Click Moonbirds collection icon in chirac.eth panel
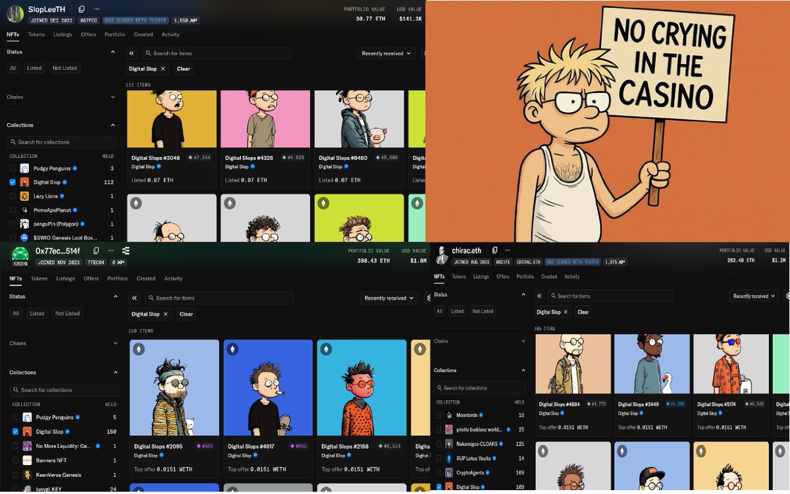Image resolution: width=790 pixels, height=494 pixels. tap(449, 416)
